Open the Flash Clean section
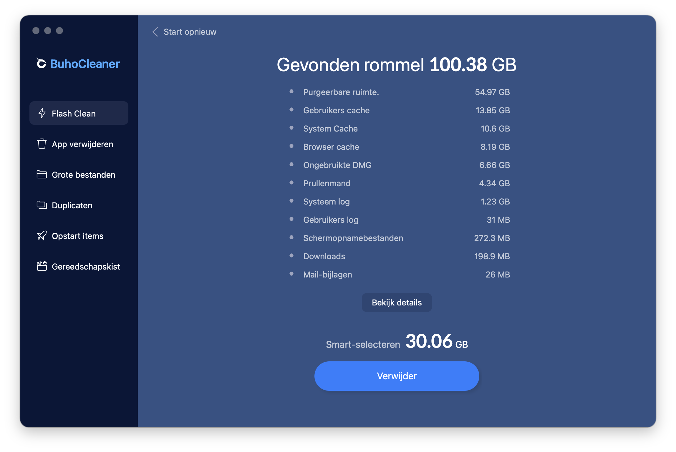This screenshot has width=676, height=452. (79, 113)
